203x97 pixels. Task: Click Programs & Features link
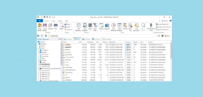pos(163,27)
